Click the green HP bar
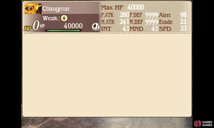Image resolution: width=214 pixels, height=128 pixels. point(63,30)
